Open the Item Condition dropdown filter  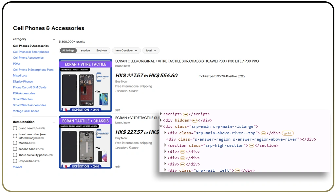coord(126,50)
